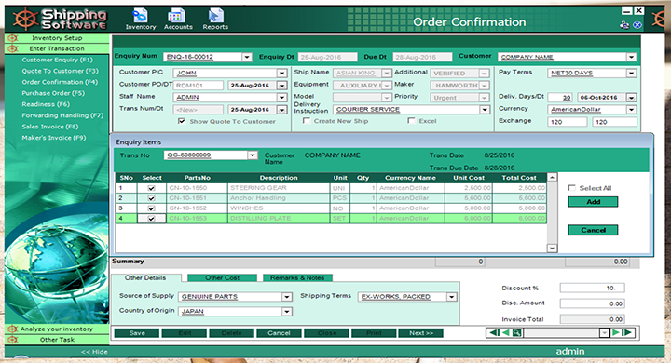Open Trans No QC-60800009 dropdown
This screenshot has height=363, width=671.
tap(253, 155)
